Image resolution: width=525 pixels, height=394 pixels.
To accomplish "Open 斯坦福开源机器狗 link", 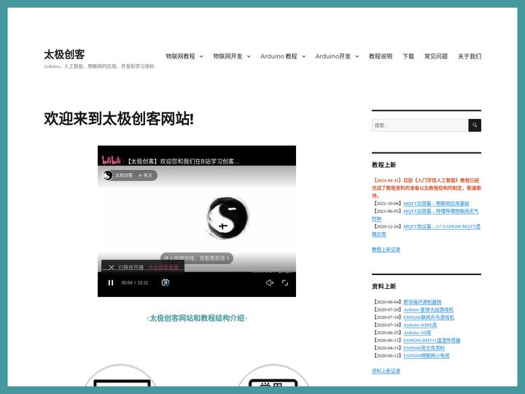I will click(422, 302).
